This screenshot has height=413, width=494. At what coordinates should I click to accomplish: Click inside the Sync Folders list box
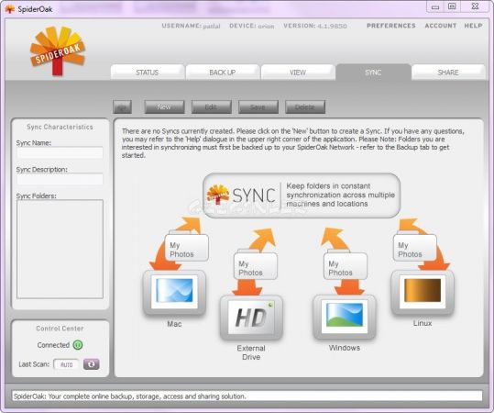coord(60,249)
